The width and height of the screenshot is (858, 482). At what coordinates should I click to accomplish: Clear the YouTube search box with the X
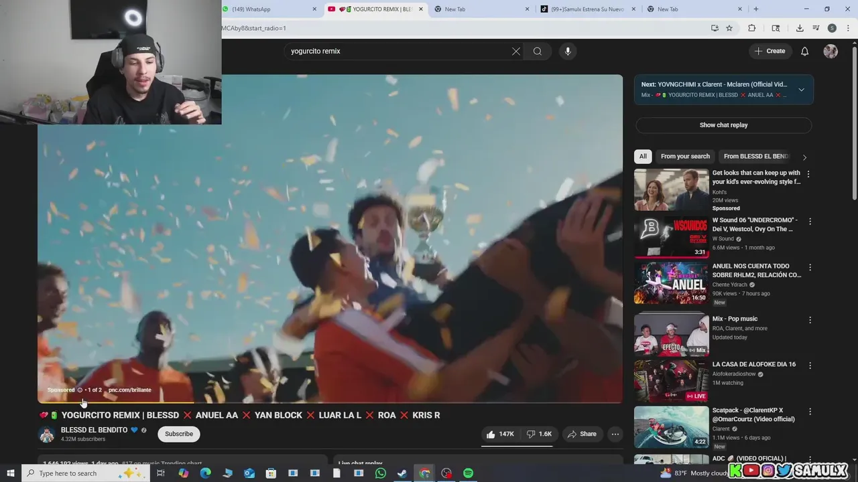pos(516,52)
